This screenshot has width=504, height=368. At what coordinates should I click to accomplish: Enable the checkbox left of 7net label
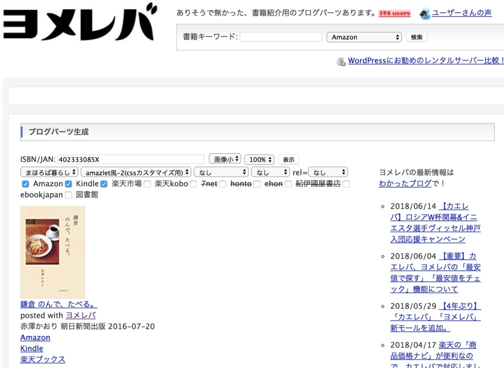(x=193, y=184)
